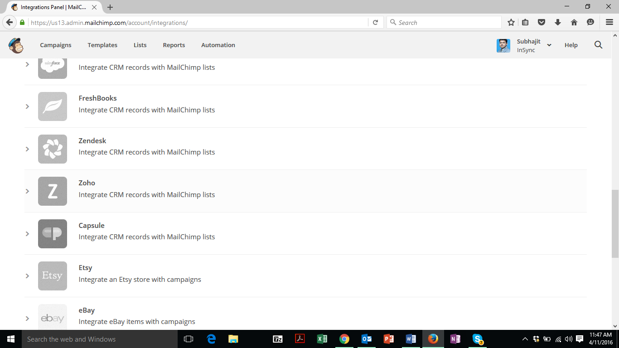The height and width of the screenshot is (348, 619).
Task: Open File Explorer from taskbar
Action: (x=233, y=339)
